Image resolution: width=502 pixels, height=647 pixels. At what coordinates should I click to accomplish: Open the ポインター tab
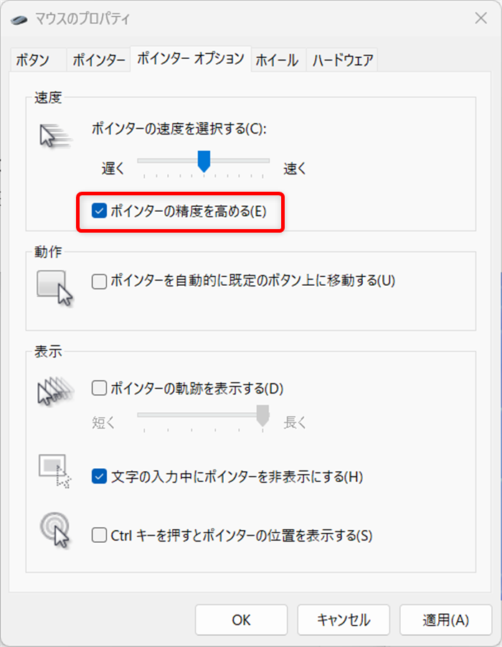click(x=98, y=60)
